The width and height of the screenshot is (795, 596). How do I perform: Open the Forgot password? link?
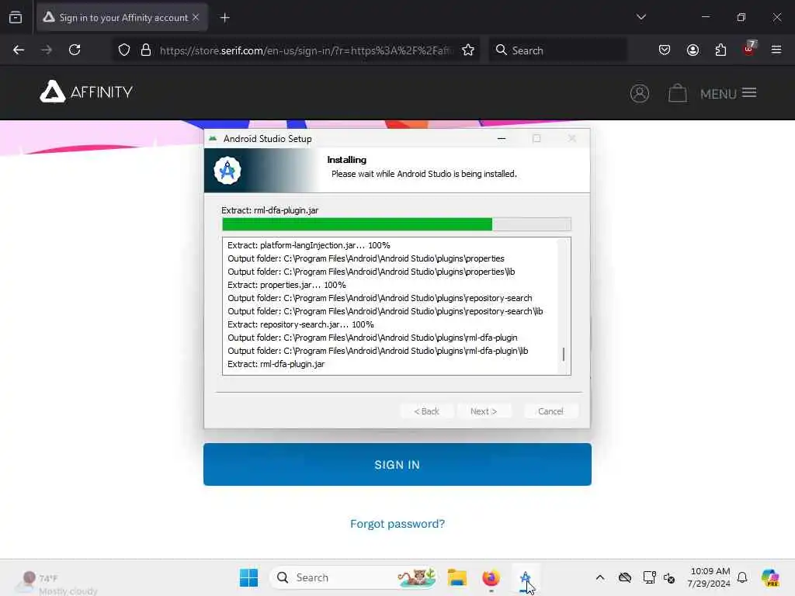(397, 524)
